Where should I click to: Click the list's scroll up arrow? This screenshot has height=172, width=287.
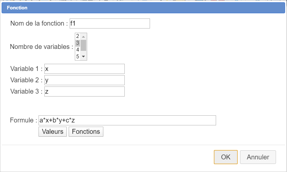(83, 36)
